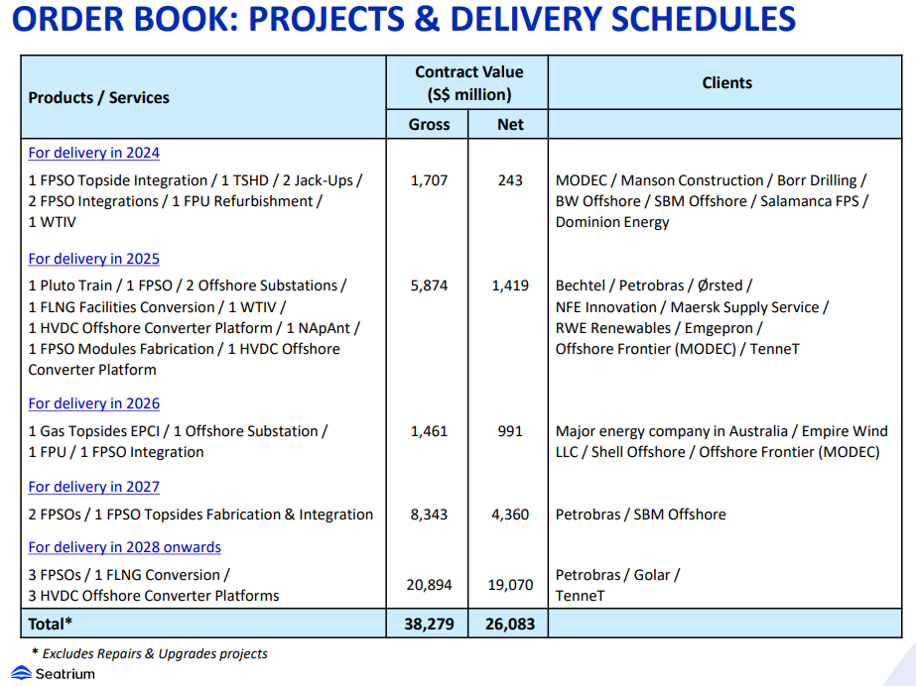Select the net value 991
Viewport: 916px width, 686px height.
(x=510, y=431)
